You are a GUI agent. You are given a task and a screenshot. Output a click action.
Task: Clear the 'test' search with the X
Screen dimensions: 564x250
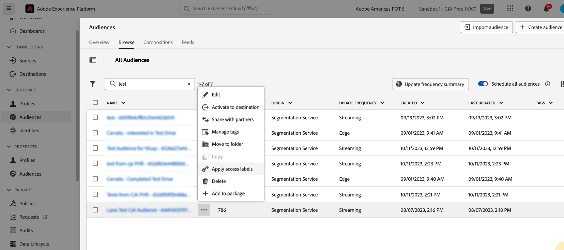click(x=189, y=84)
